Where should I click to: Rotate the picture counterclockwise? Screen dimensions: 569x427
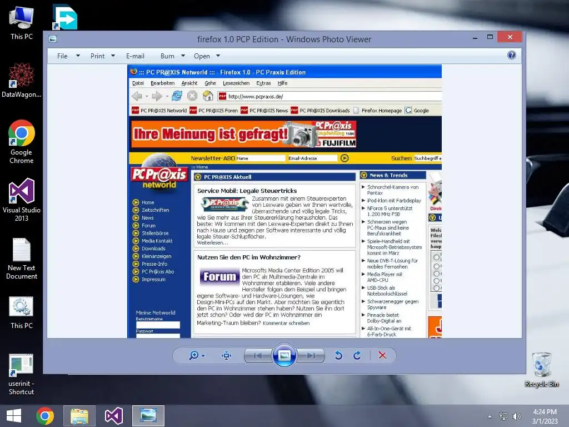coord(338,355)
